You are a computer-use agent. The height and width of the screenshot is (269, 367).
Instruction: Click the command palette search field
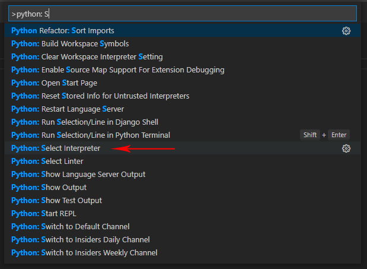pos(183,13)
